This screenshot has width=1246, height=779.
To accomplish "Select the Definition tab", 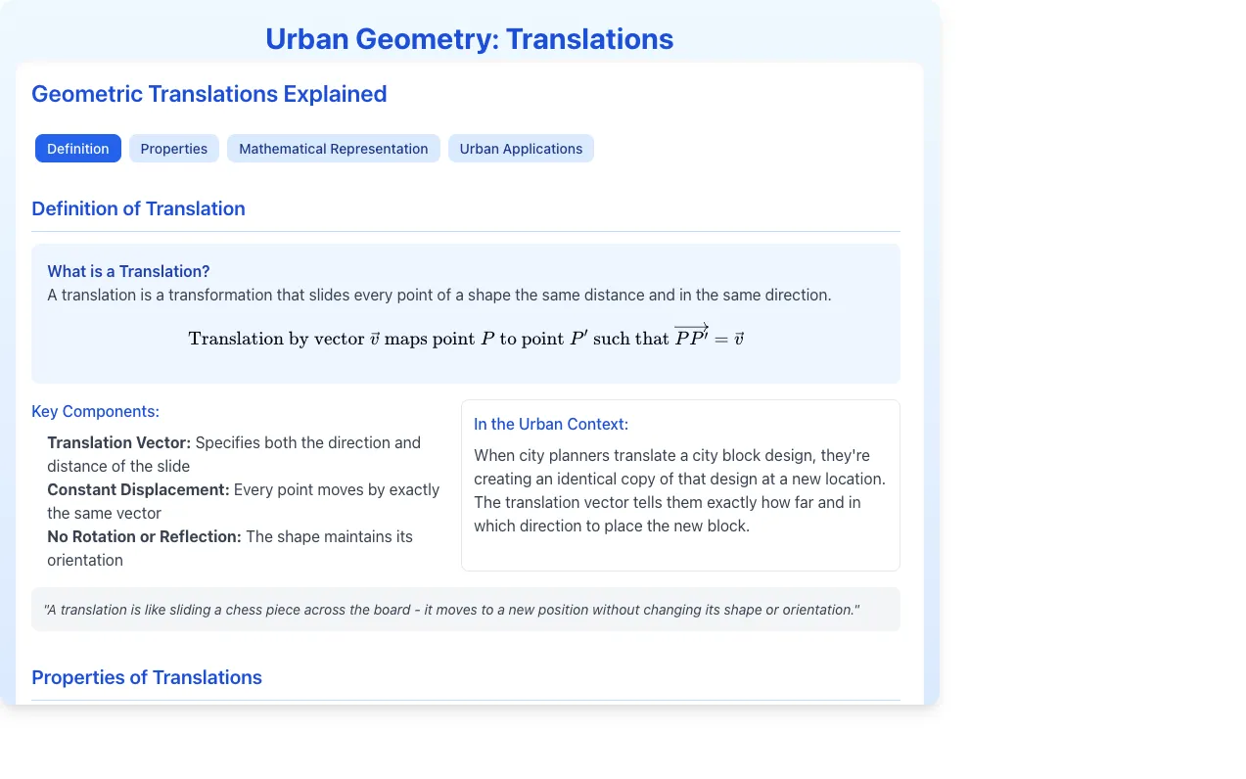I will (x=78, y=149).
